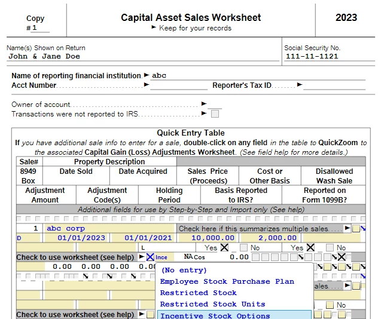Check 'summarizes multiple sales' box for Sale 1
The image size is (381, 319).
point(356,228)
